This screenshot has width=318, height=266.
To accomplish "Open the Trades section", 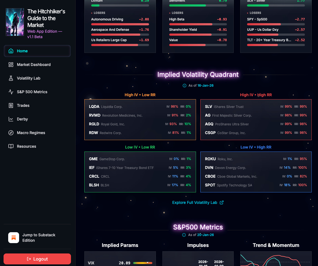I will tap(37, 105).
